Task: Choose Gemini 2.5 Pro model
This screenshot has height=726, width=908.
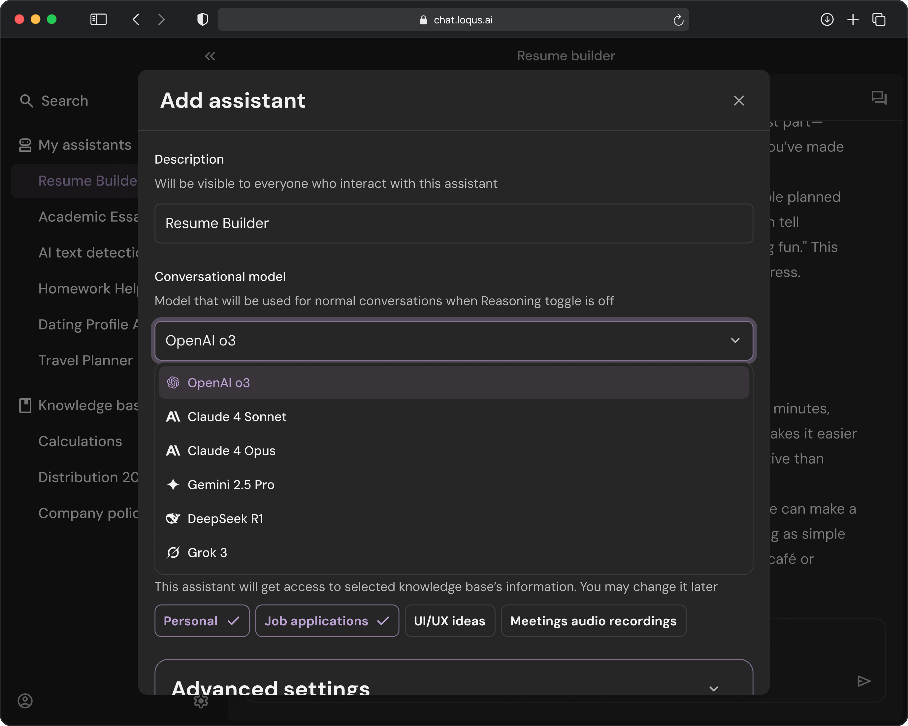Action: 454,484
